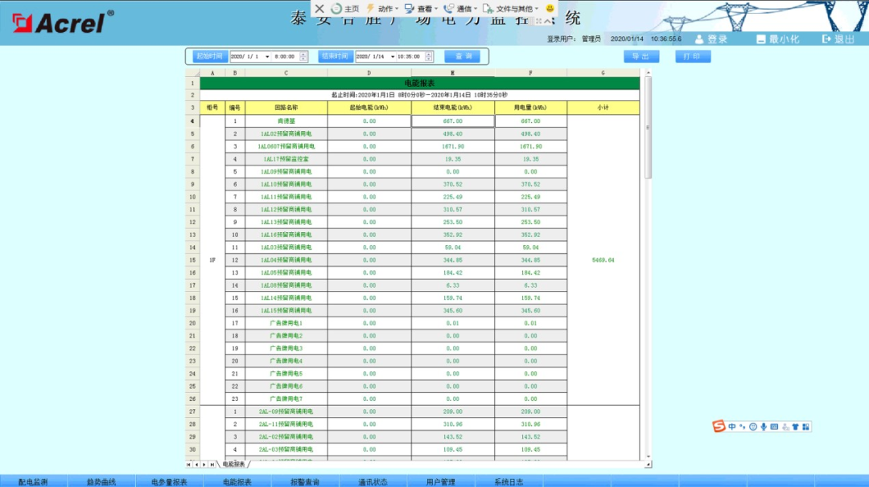Click the punctuation icon on Sogou toolbar
This screenshot has width=869, height=487.
pos(742,427)
